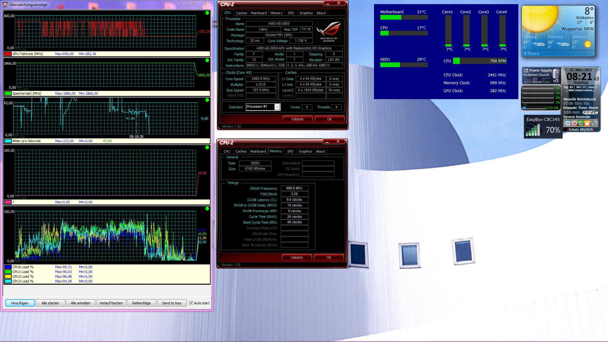608x342 pixels.
Task: Click the red GPU-Taktrate color swatch
Action: (8, 54)
